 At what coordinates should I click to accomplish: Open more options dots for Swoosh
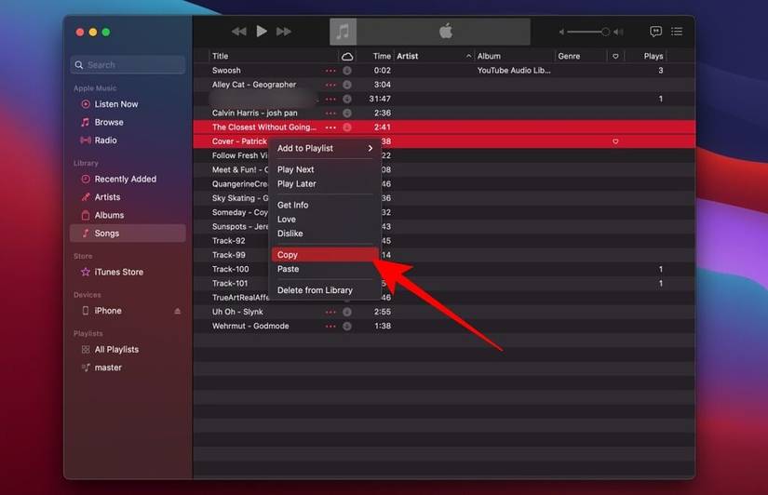(x=330, y=71)
